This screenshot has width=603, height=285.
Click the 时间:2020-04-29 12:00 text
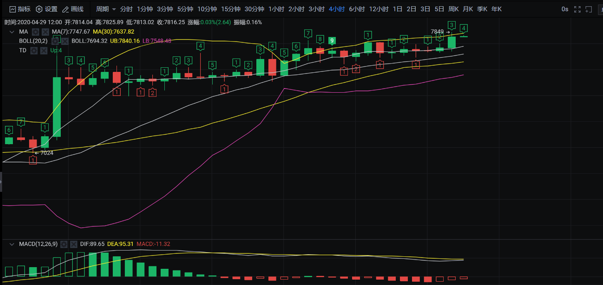click(x=33, y=22)
